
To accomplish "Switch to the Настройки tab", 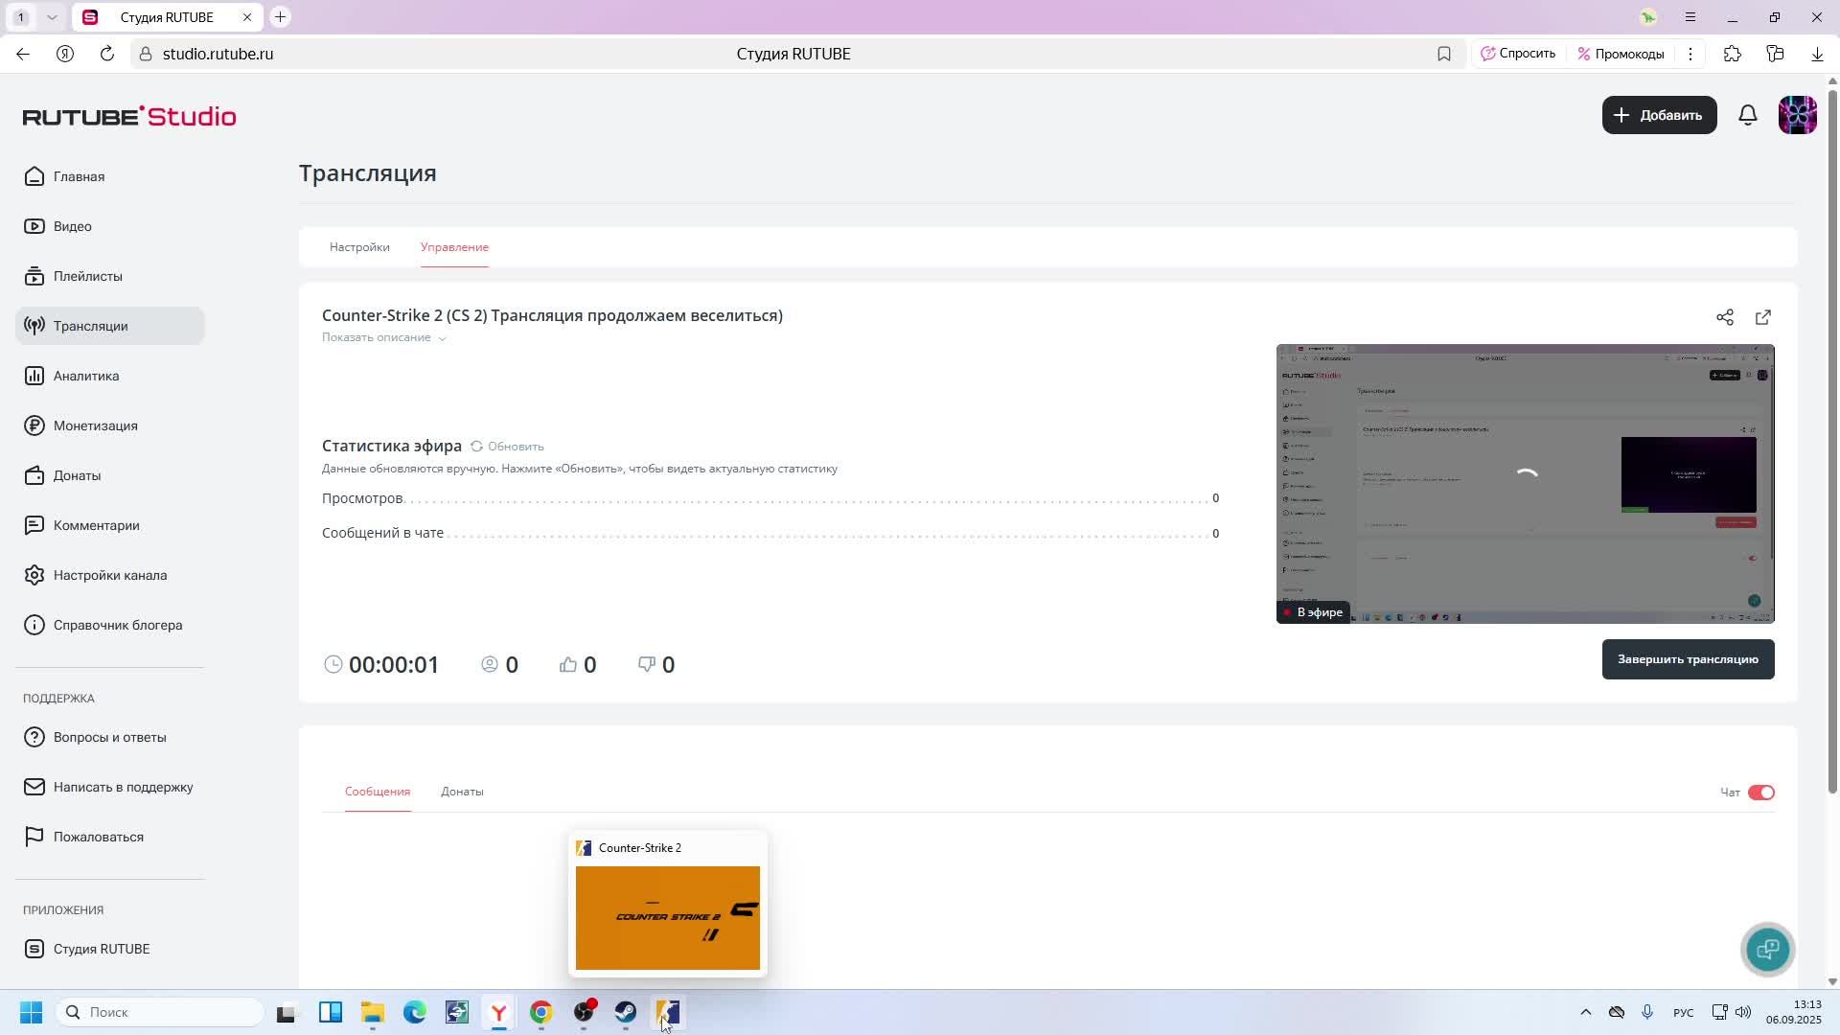I will tap(359, 247).
